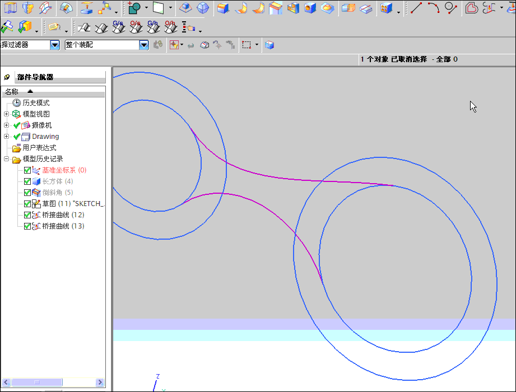Expand the Drawing tree node

click(6, 137)
